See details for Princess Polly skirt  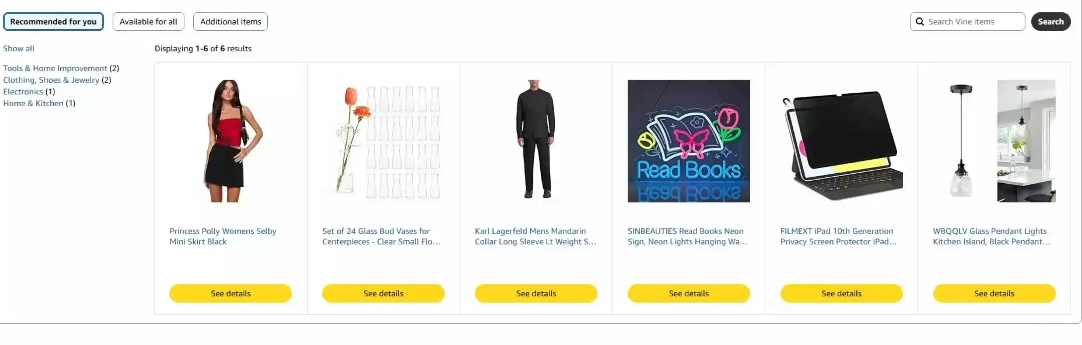click(230, 294)
